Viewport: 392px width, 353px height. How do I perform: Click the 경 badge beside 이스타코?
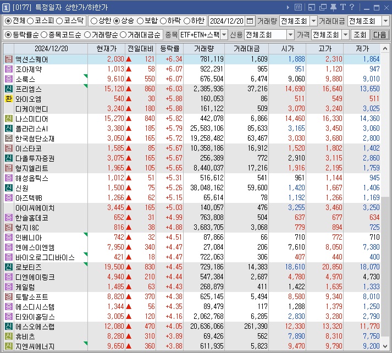pos(8,148)
